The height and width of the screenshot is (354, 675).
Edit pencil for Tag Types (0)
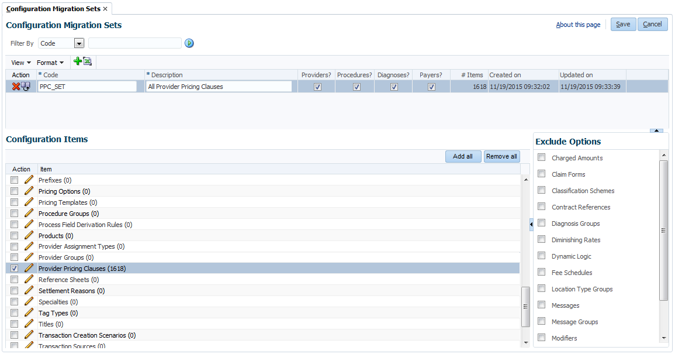(x=29, y=312)
